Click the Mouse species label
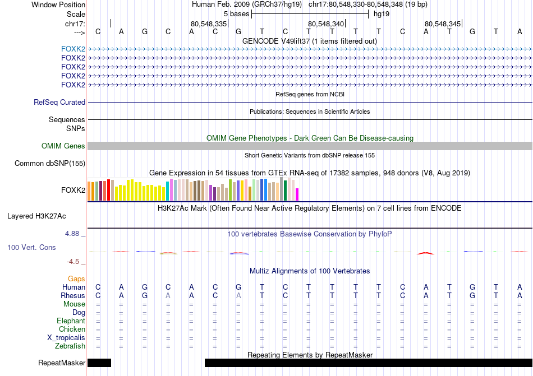The height and width of the screenshot is (376, 533). [x=74, y=304]
